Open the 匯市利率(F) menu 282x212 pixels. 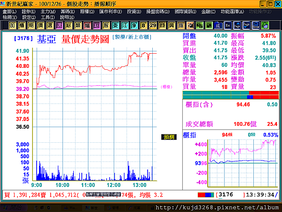pyautogui.click(x=110, y=12)
